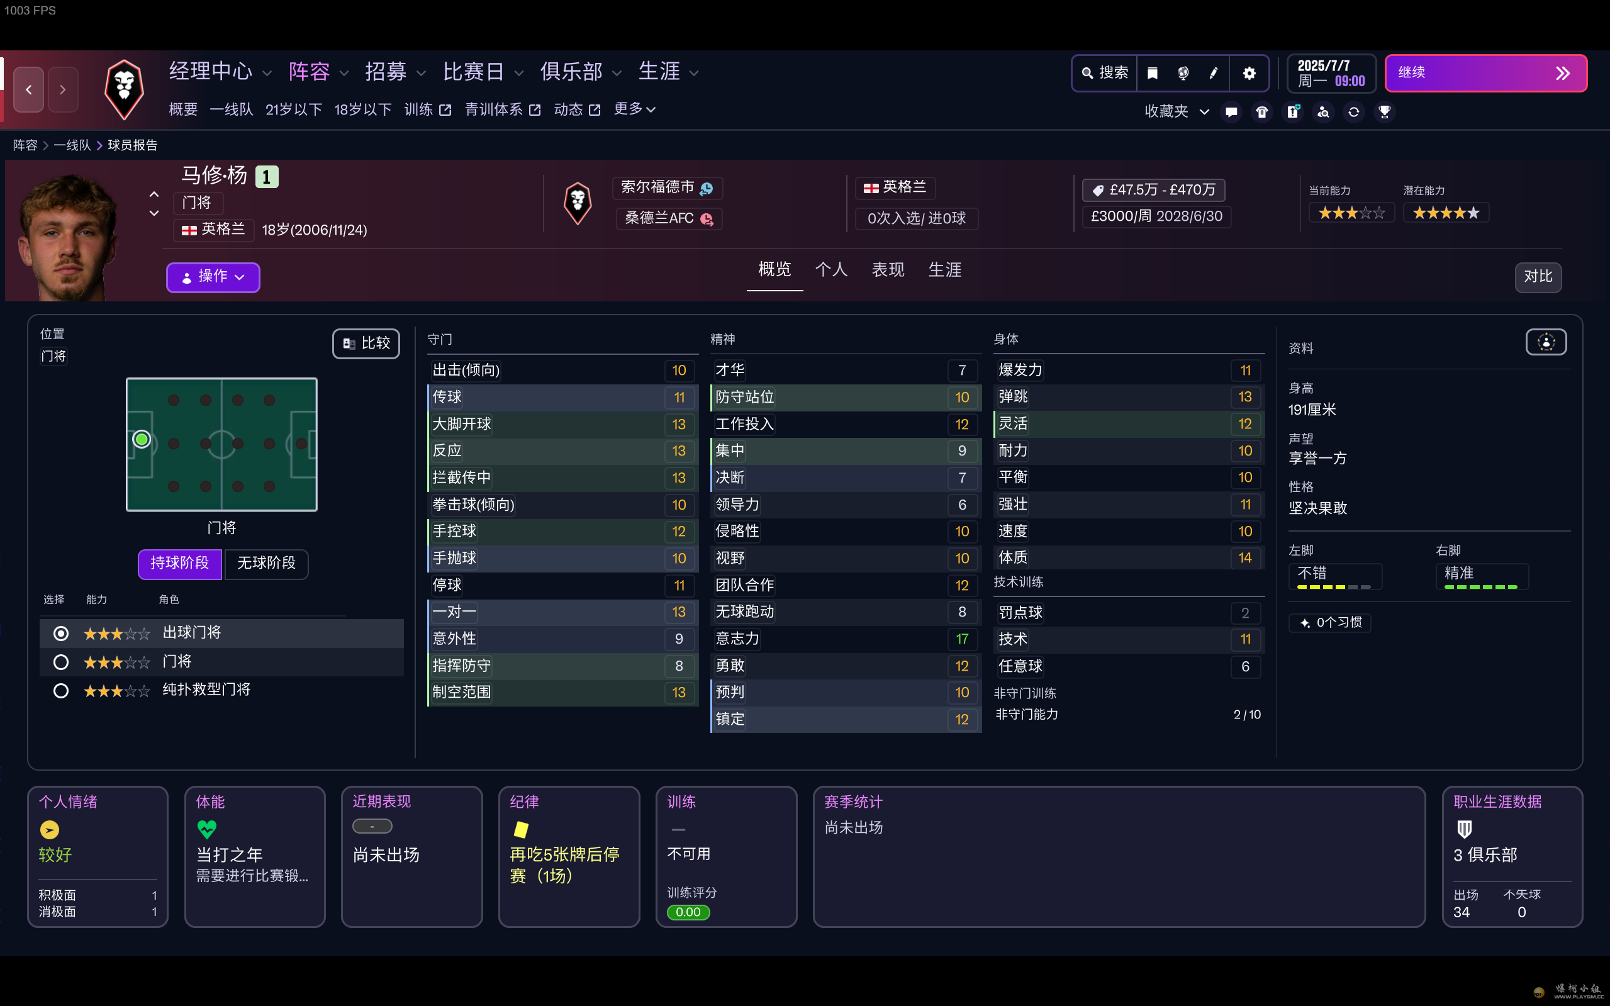Open the trophy competitions icon
Image resolution: width=1610 pixels, height=1006 pixels.
coord(1385,112)
